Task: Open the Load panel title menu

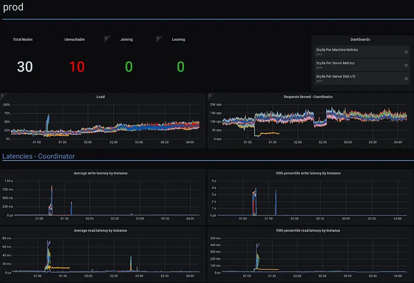Action: tap(101, 97)
